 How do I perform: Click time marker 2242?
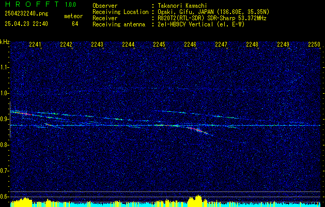point(66,44)
